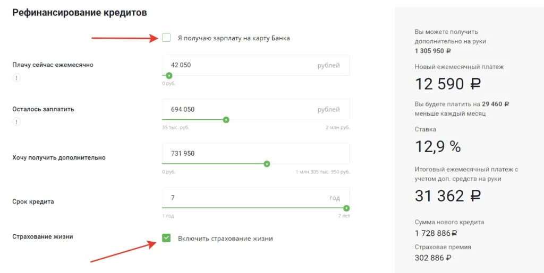Click the 'Осталось заплатить' slider handle
Image resolution: width=544 pixels, height=273 pixels.
point(226,120)
